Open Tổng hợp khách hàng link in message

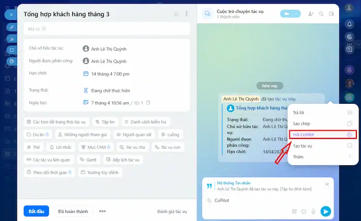[x=261, y=108]
